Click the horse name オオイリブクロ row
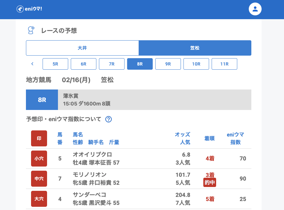The width and height of the screenshot is (284, 210). pyautogui.click(x=93, y=154)
